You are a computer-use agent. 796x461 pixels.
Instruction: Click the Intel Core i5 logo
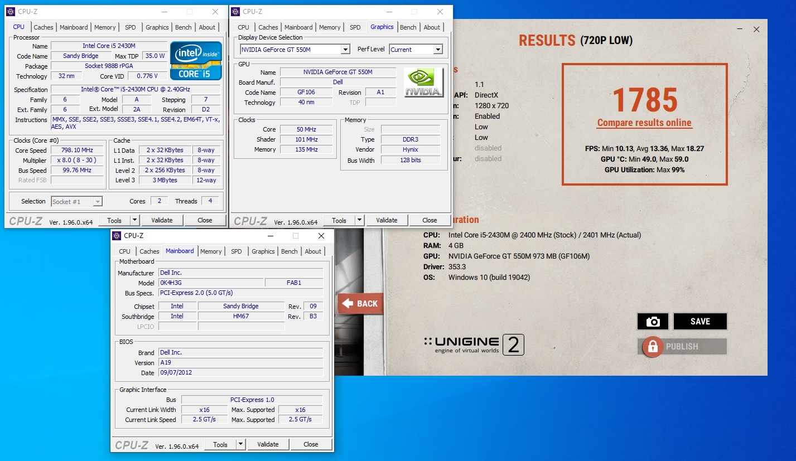pos(196,60)
